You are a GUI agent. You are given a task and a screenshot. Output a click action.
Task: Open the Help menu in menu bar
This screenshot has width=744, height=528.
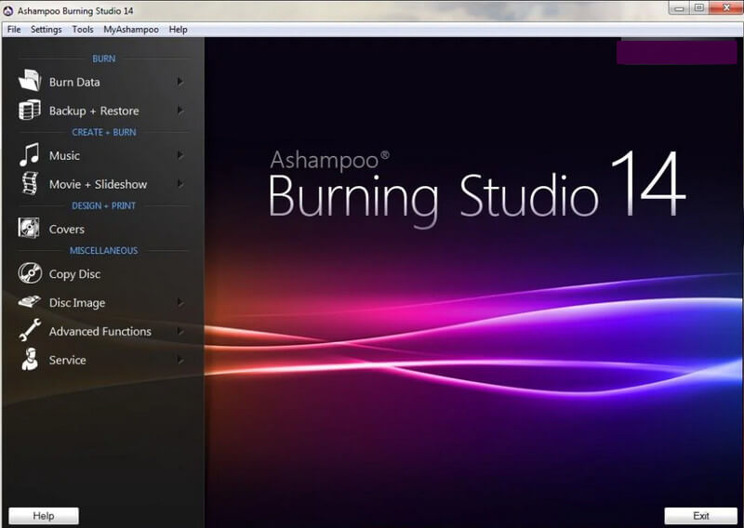(178, 30)
